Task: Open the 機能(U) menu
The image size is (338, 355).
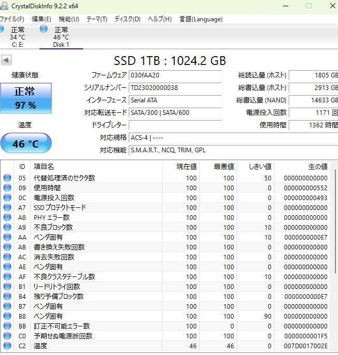Action: [x=69, y=19]
